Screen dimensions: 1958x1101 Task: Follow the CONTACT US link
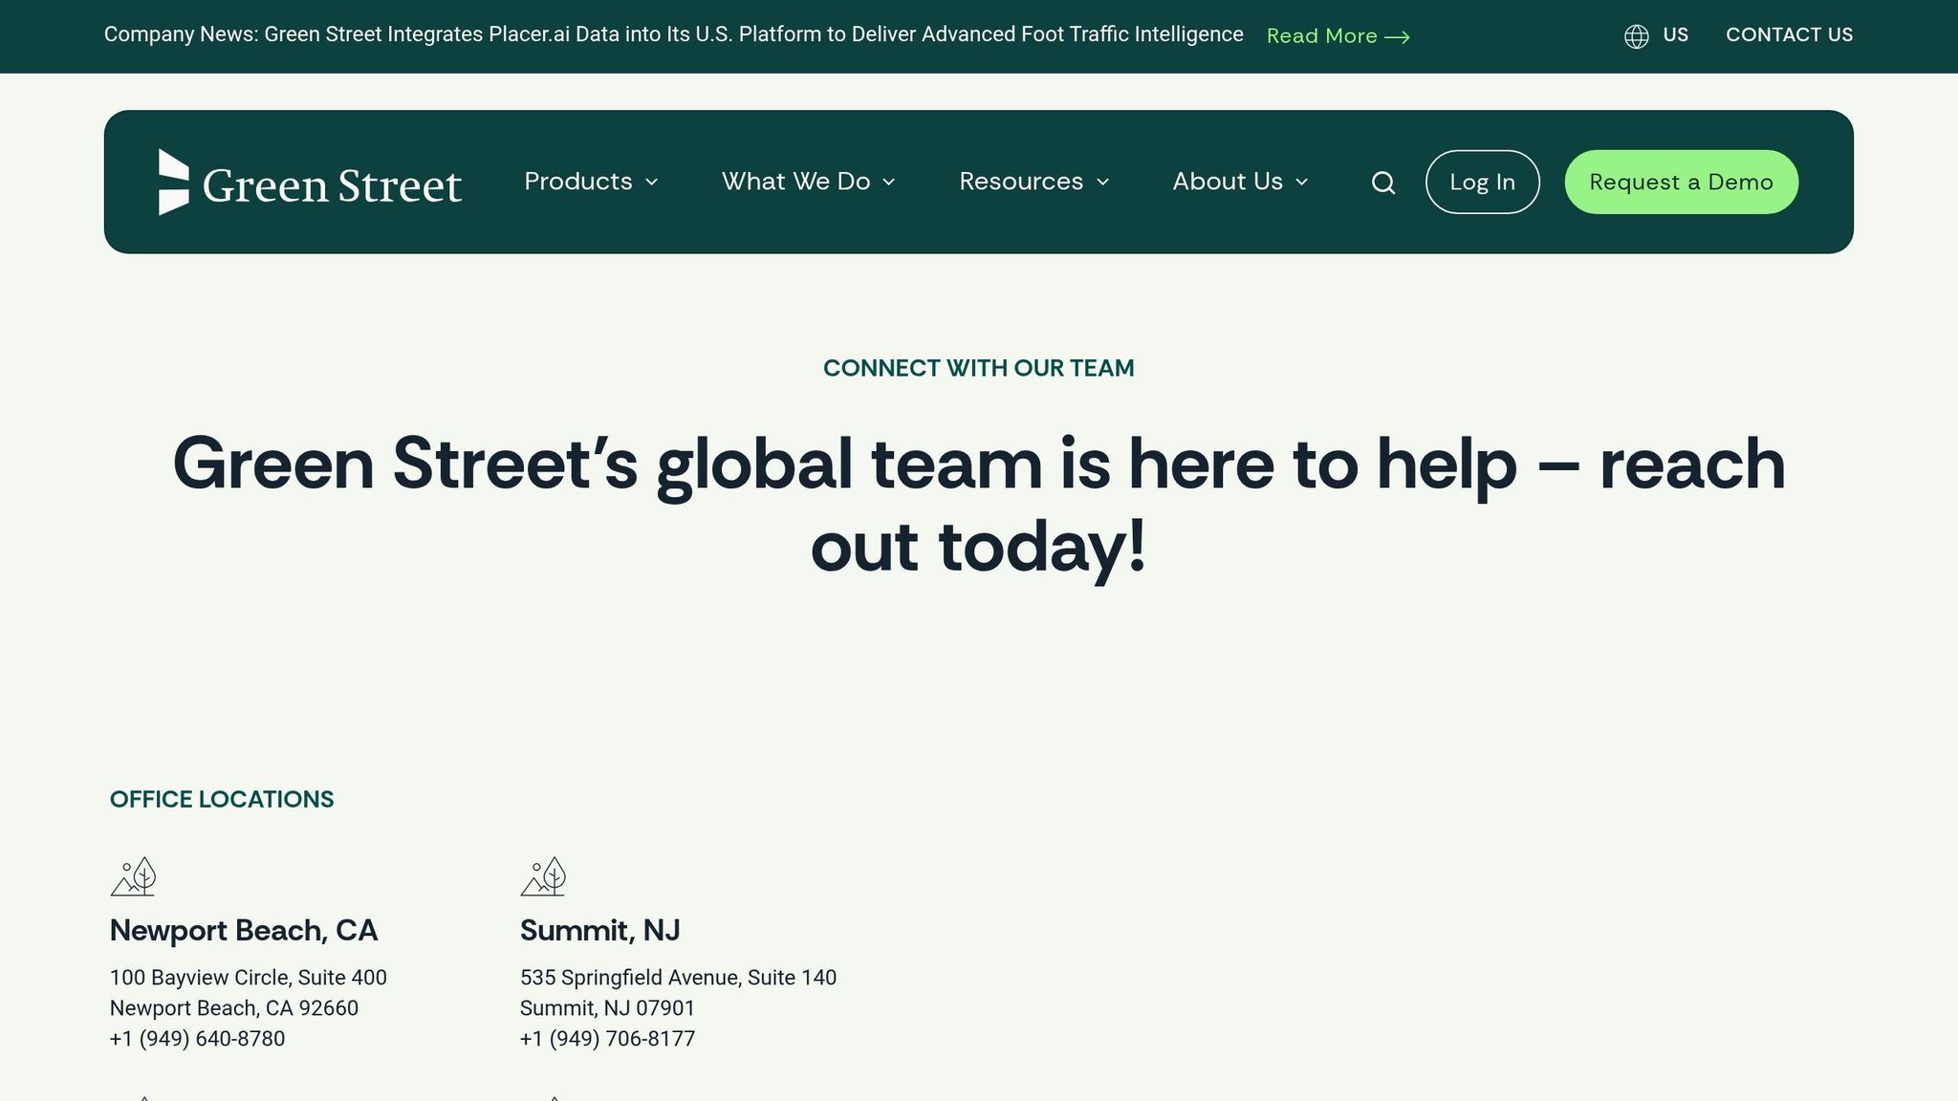click(1789, 35)
